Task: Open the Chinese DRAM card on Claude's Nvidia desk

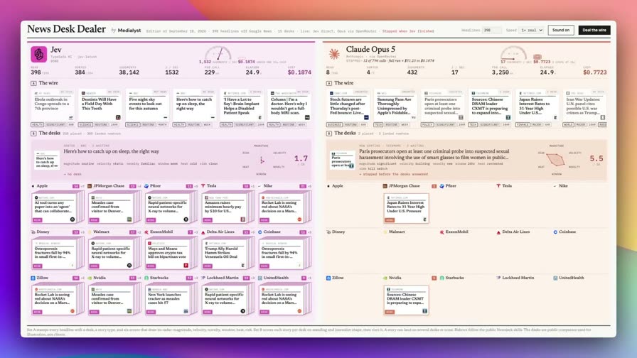Action: coord(406,300)
